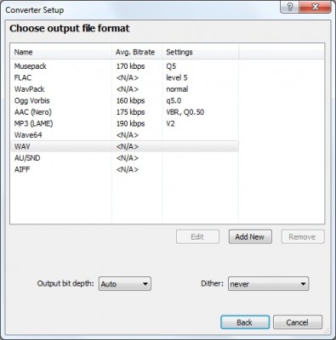Select the AIFF format row
This screenshot has height=340, width=336.
click(125, 169)
